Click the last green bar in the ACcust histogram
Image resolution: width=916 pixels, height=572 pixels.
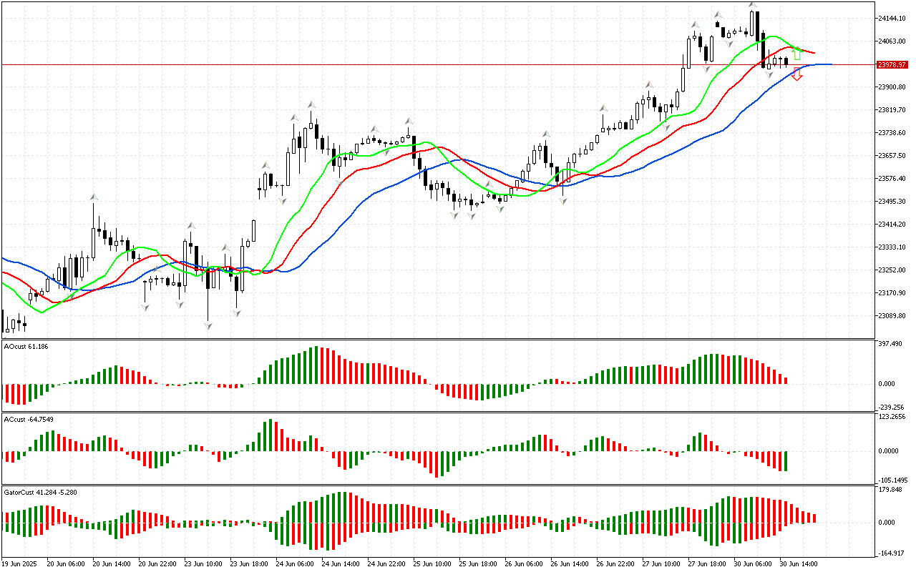(x=786, y=460)
